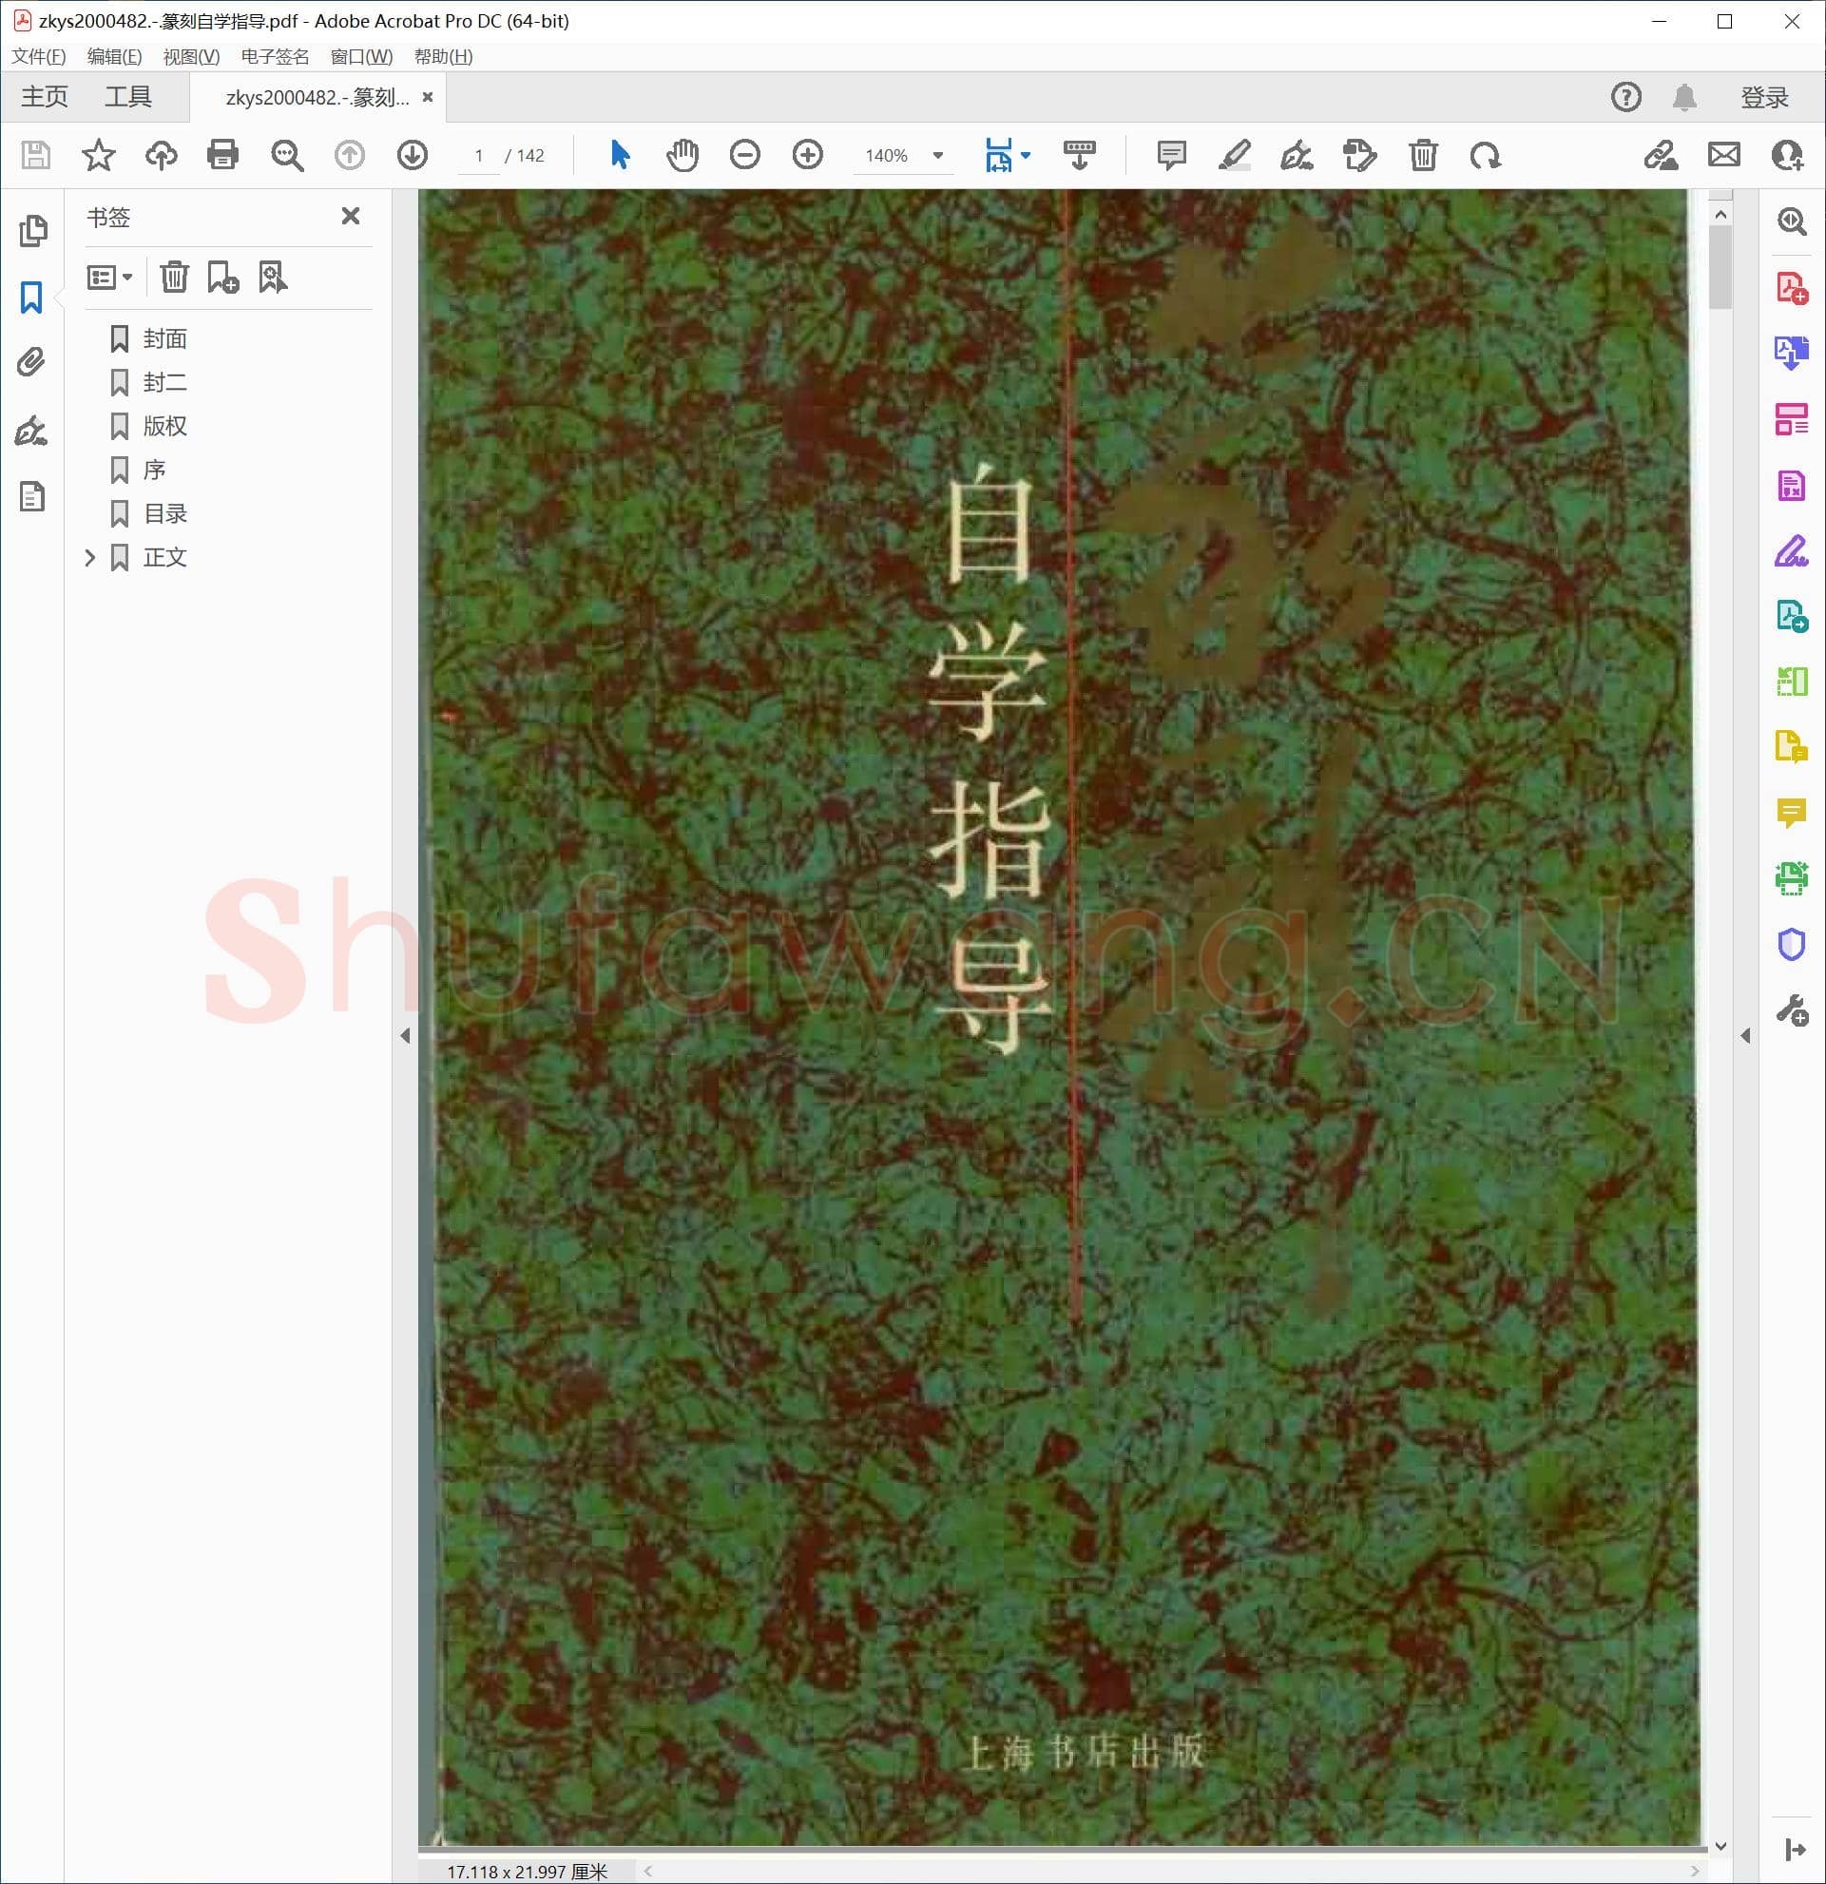
Task: Open the zoom level 140% dropdown
Action: pos(937,155)
